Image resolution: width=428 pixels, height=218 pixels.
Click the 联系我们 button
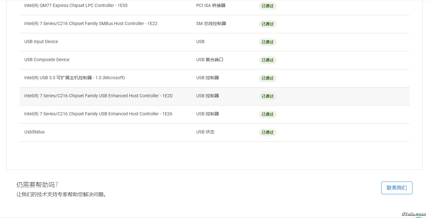397,188
